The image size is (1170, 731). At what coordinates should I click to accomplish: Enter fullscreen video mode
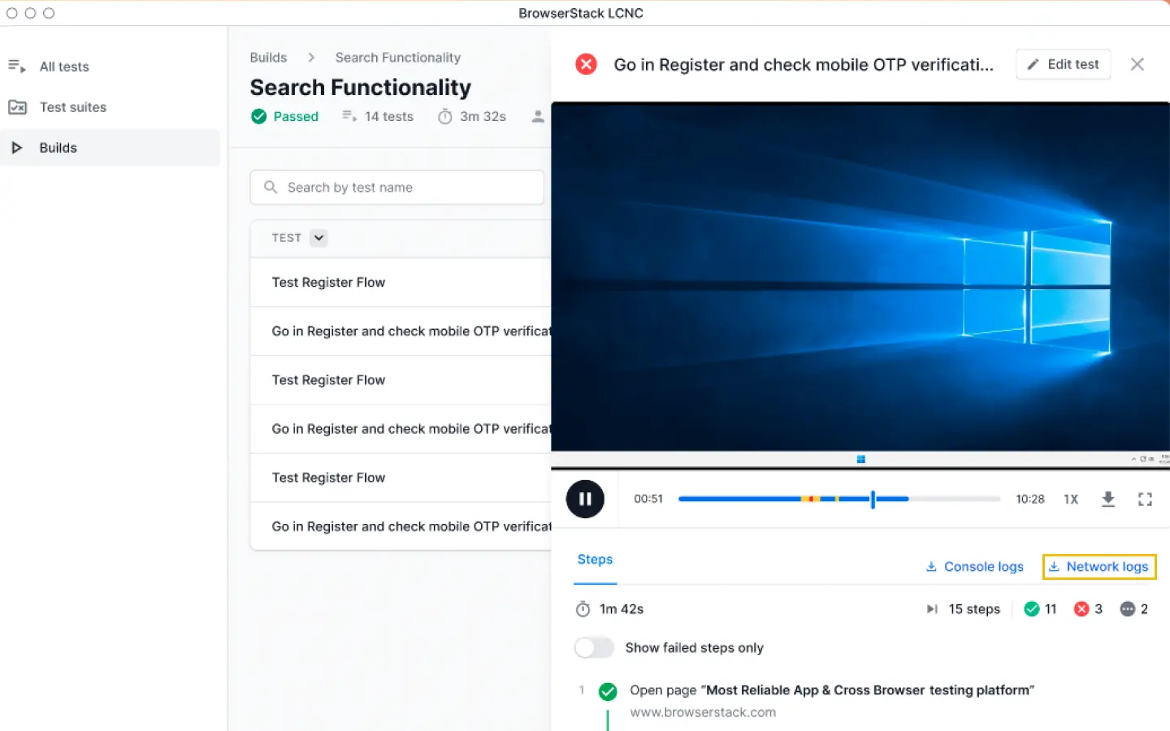(1145, 499)
